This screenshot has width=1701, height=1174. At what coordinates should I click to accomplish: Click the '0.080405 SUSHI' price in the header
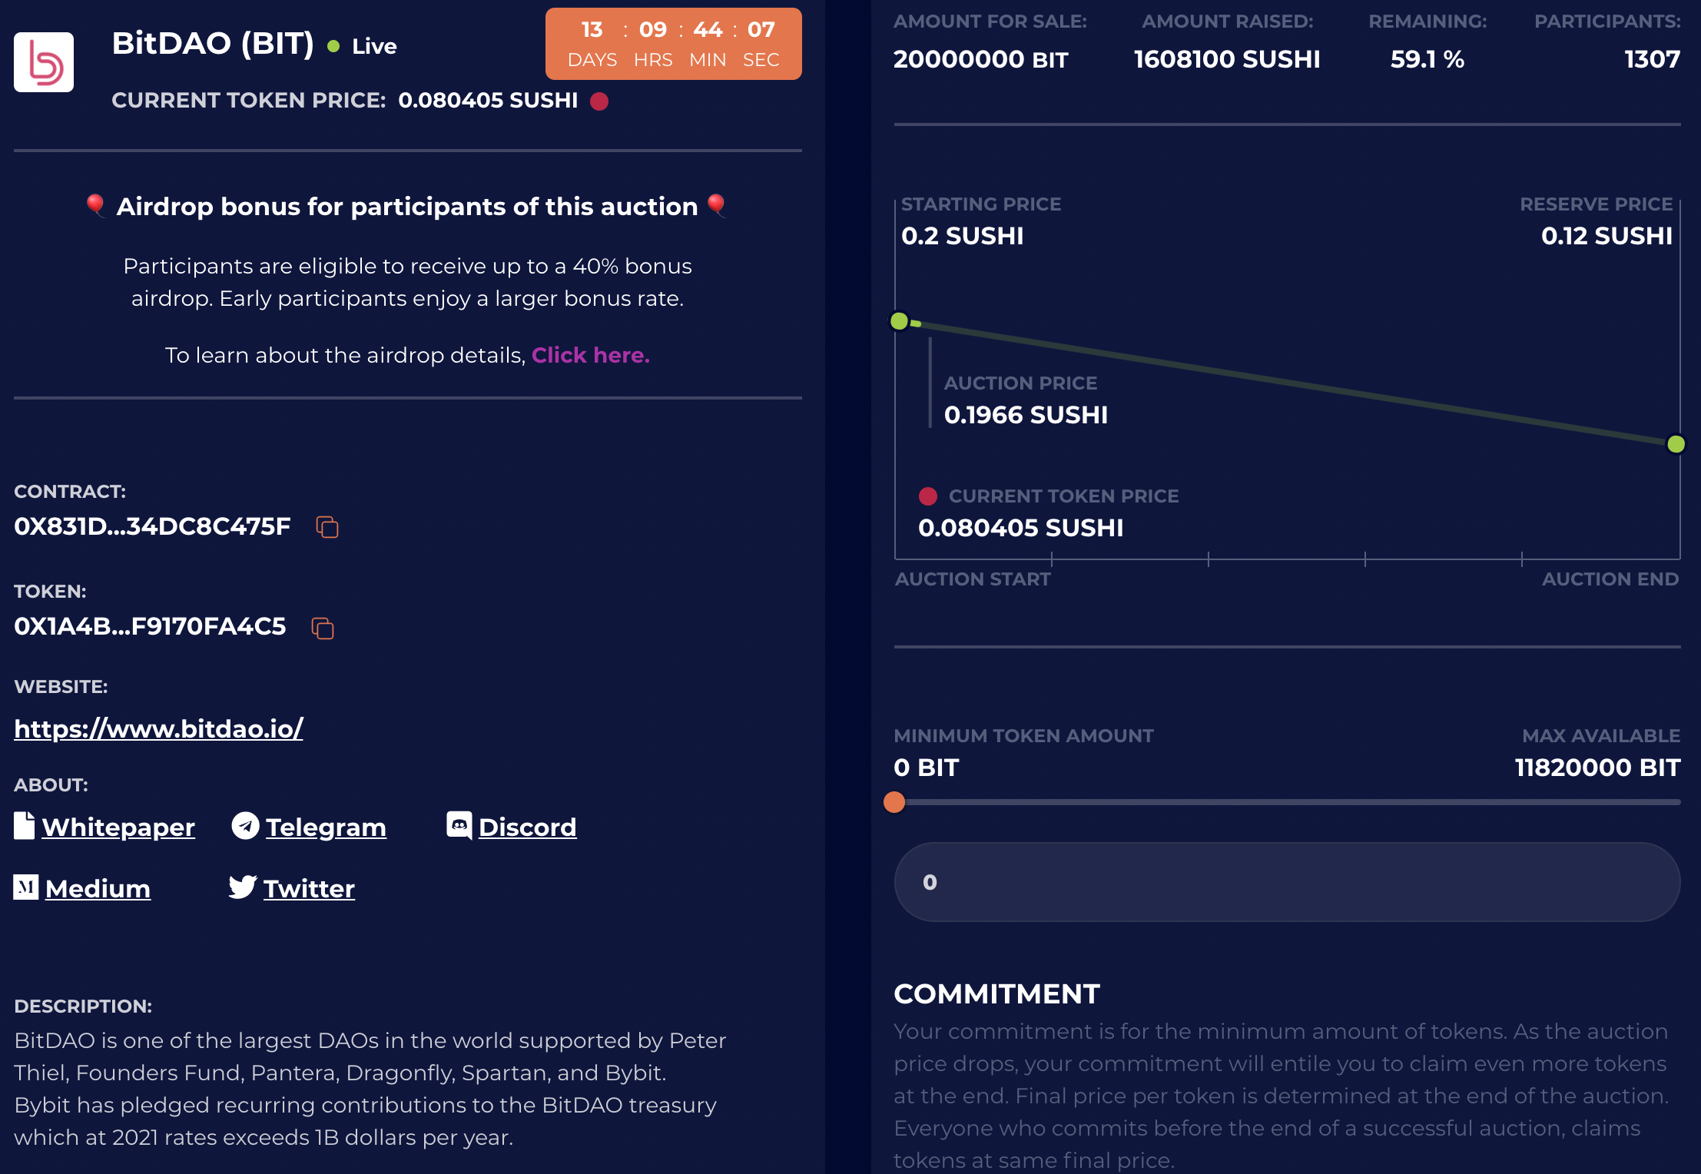(488, 101)
